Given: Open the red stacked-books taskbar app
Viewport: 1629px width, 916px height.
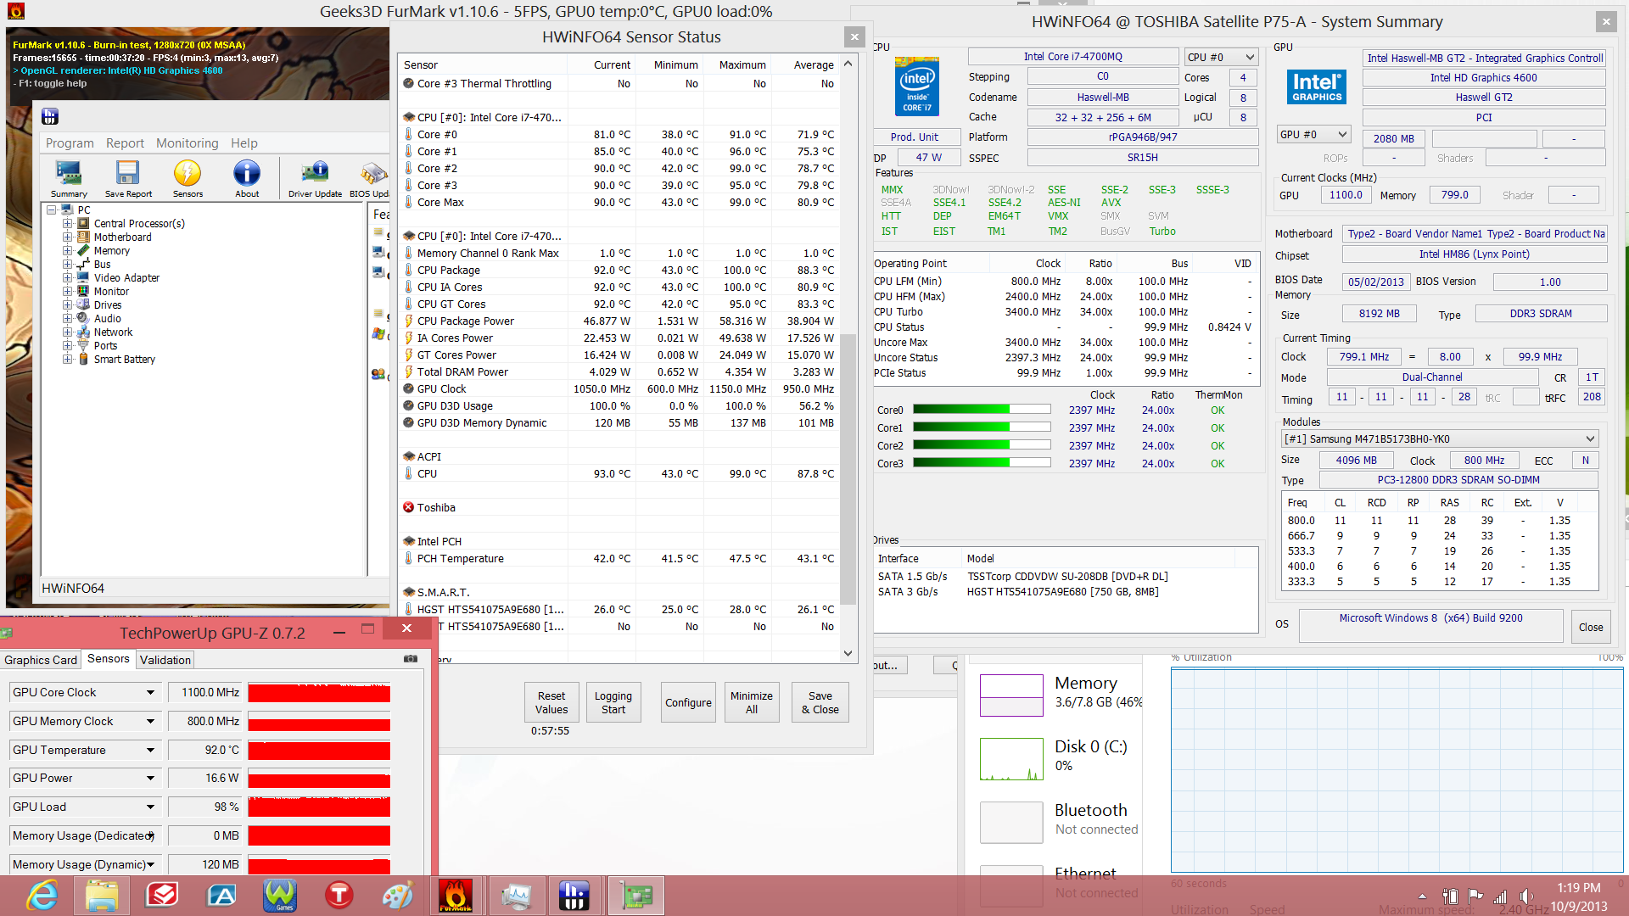Looking at the screenshot, I should pos(161,896).
